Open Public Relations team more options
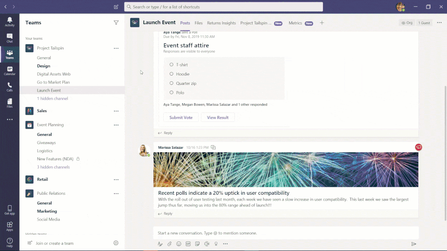Image resolution: width=447 pixels, height=251 pixels. (x=116, y=193)
